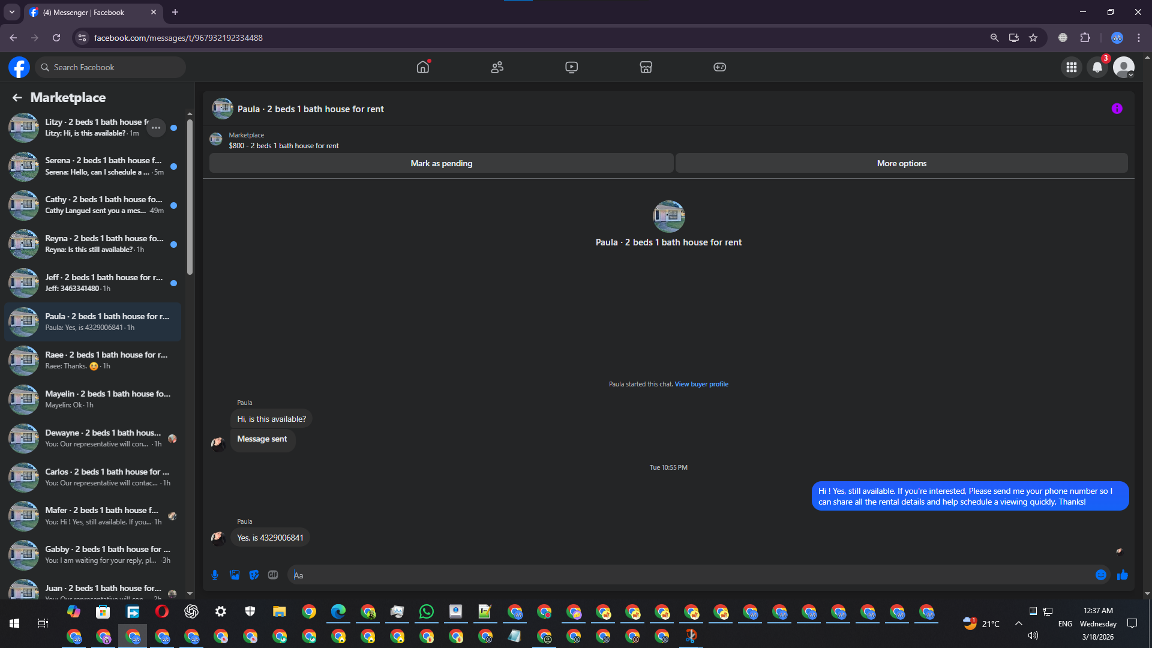This screenshot has width=1152, height=648.
Task: Click listing thumbnail in chat center
Action: coord(668,216)
